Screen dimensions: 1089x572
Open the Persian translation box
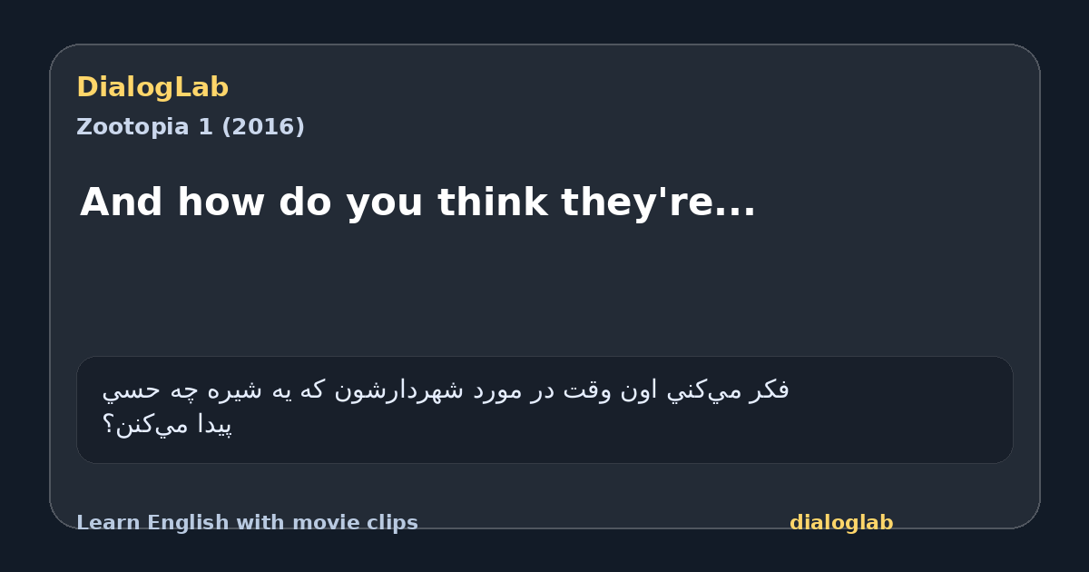click(x=544, y=409)
